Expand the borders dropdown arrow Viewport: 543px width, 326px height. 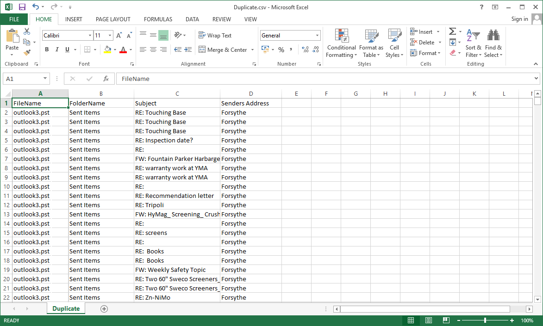(x=95, y=50)
